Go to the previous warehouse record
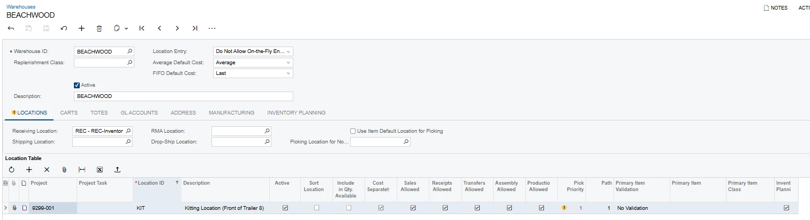This screenshot has height=220, width=810. click(160, 28)
